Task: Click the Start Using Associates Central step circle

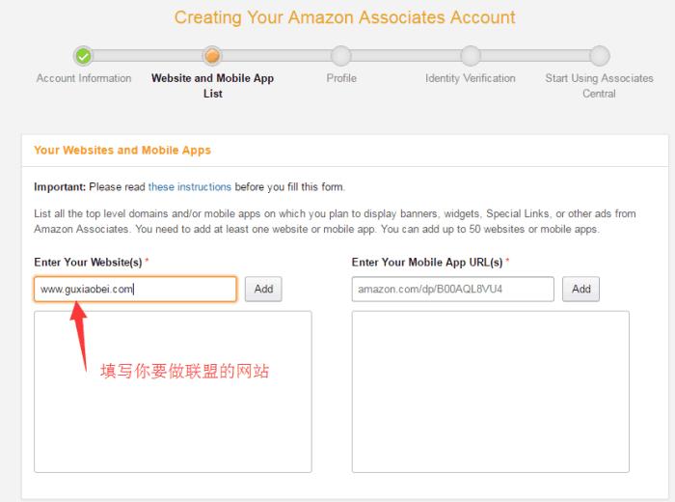Action: tap(599, 56)
